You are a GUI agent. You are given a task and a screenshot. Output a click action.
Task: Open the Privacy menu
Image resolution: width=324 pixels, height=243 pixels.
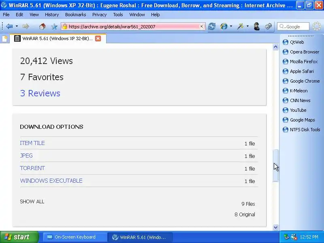(99, 15)
